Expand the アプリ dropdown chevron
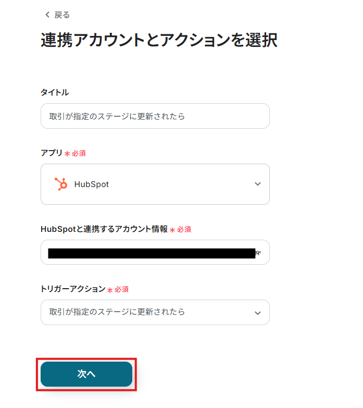 [257, 184]
